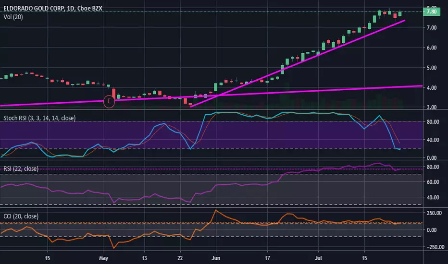
Task: Click the '22' date axis label
Action: tap(180, 258)
